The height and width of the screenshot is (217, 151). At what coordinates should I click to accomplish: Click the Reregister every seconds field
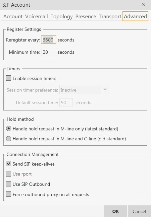coord(49,40)
